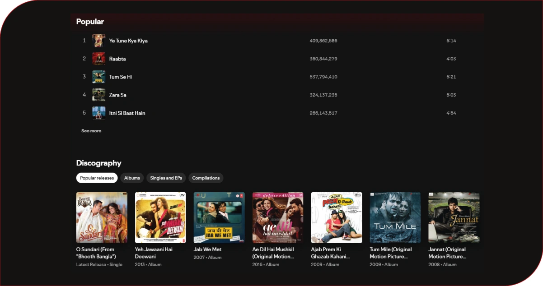Open the Yeh Jawaani Hai Deewani album cover
This screenshot has width=543, height=286.
click(160, 217)
